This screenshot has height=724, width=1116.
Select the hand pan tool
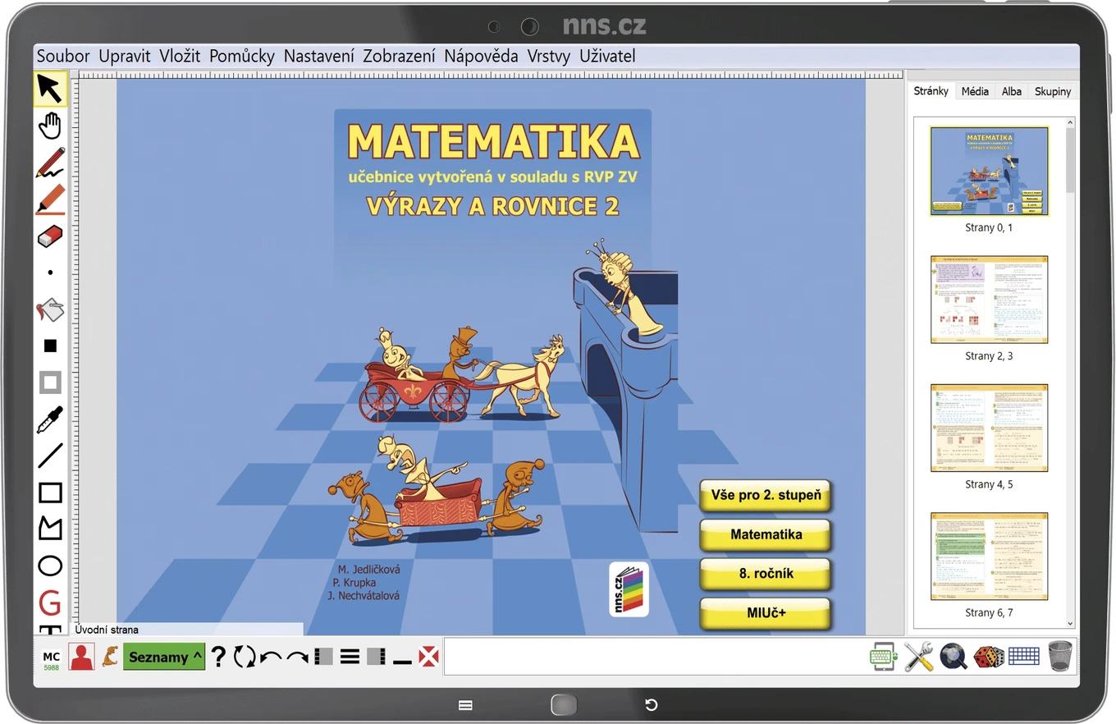50,126
